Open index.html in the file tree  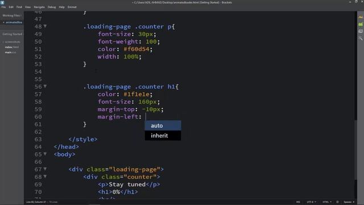point(12,47)
